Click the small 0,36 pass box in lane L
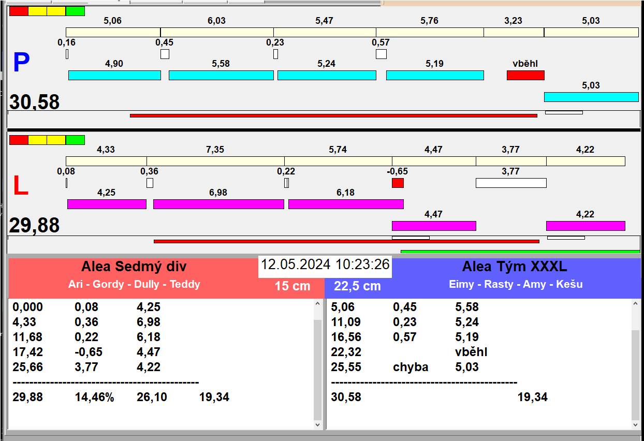 [x=150, y=183]
